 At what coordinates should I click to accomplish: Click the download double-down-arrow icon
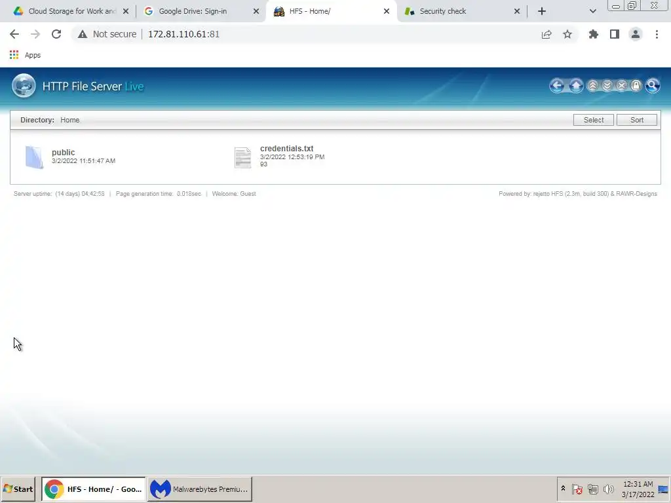607,86
